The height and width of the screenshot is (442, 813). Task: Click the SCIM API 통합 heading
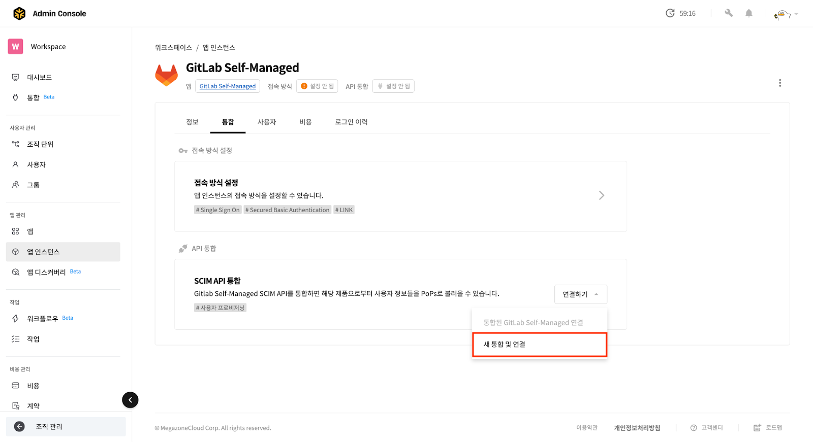(x=217, y=281)
